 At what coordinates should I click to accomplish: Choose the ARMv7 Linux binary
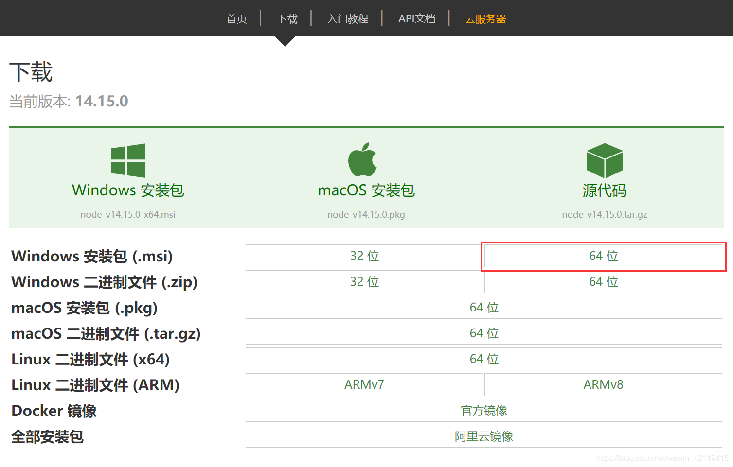[364, 384]
